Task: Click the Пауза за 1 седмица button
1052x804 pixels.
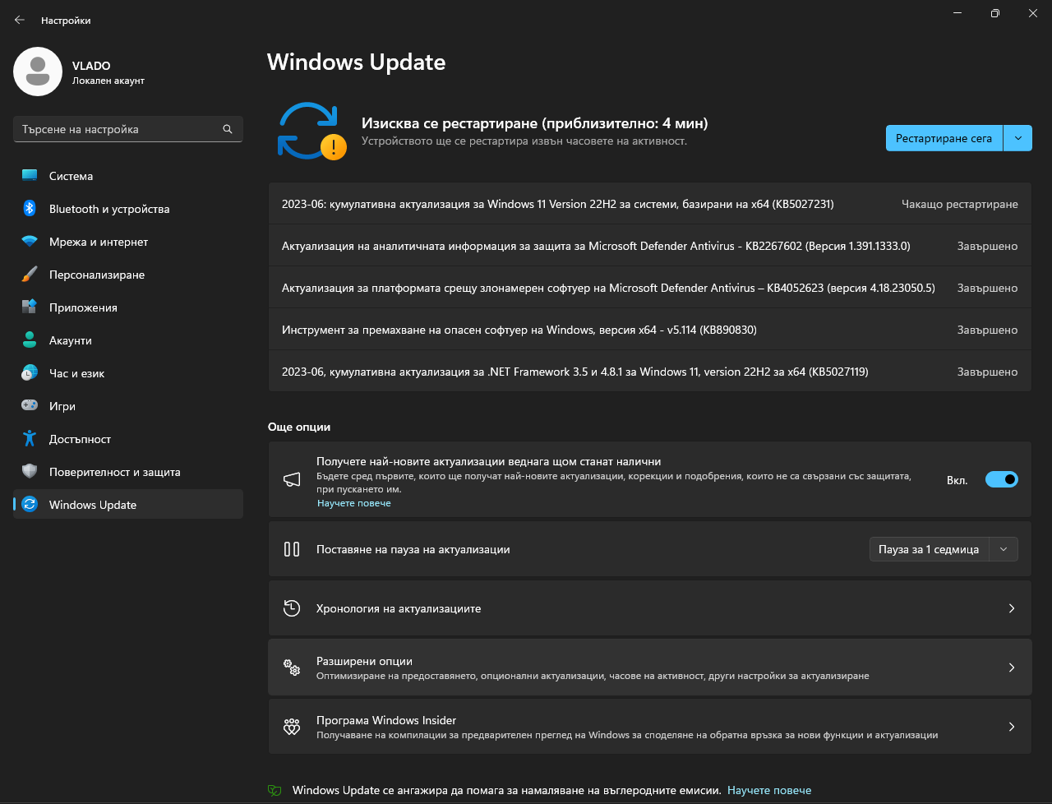Action: point(929,549)
